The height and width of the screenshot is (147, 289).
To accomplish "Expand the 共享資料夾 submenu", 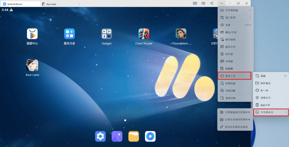I will coord(271,112).
